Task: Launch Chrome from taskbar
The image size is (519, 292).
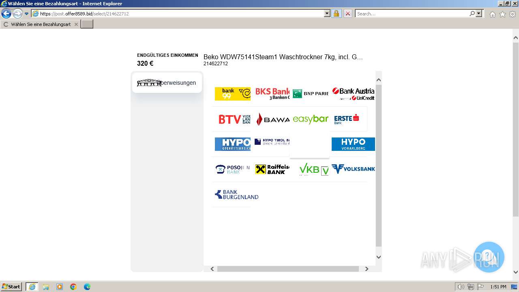Action: click(x=73, y=287)
